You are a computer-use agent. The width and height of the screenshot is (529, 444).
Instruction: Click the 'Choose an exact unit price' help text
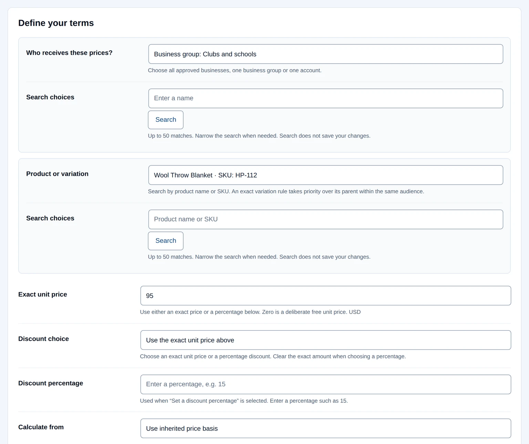click(x=273, y=356)
